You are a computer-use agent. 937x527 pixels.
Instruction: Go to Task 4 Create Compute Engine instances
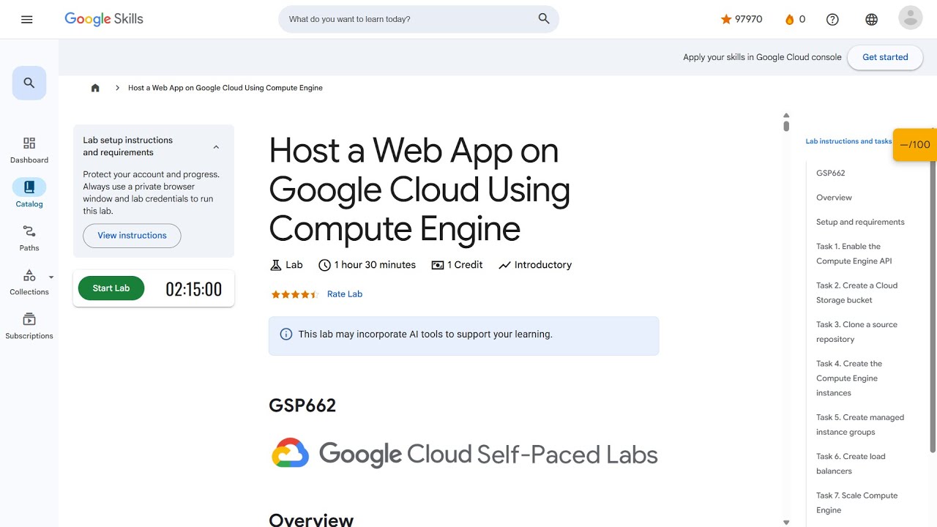pos(849,378)
